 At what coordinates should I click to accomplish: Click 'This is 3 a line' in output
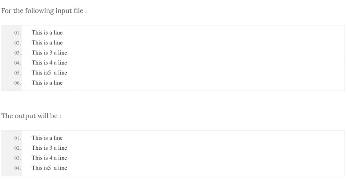[49, 148]
